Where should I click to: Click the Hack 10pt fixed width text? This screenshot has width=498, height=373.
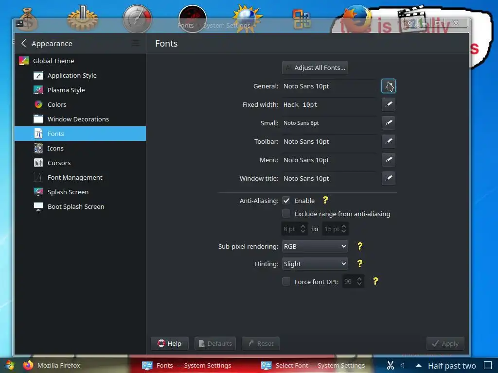point(301,105)
